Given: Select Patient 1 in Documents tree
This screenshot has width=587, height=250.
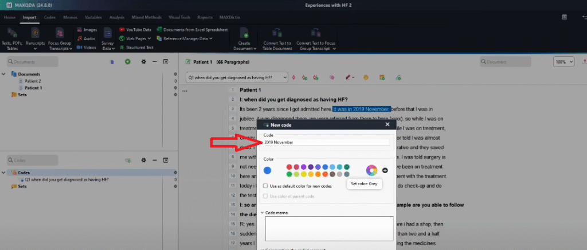Looking at the screenshot, I should (33, 88).
